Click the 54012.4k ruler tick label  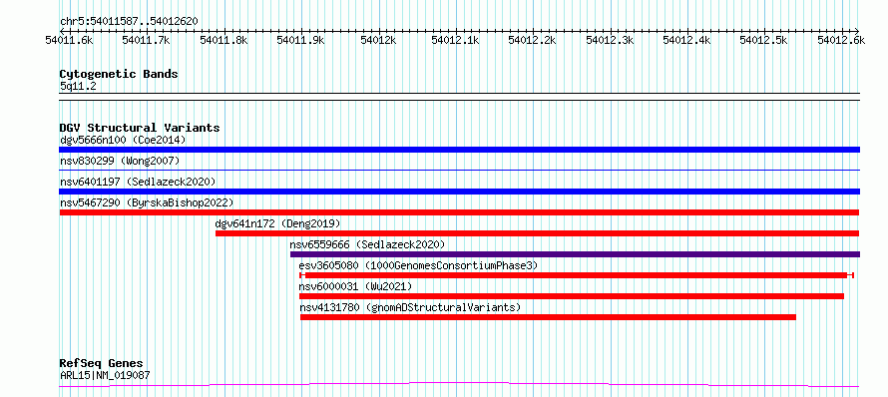tap(687, 40)
